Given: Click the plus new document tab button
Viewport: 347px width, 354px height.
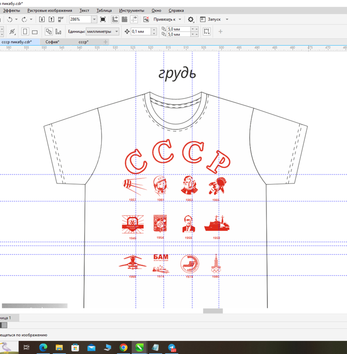Looking at the screenshot, I should click(106, 42).
